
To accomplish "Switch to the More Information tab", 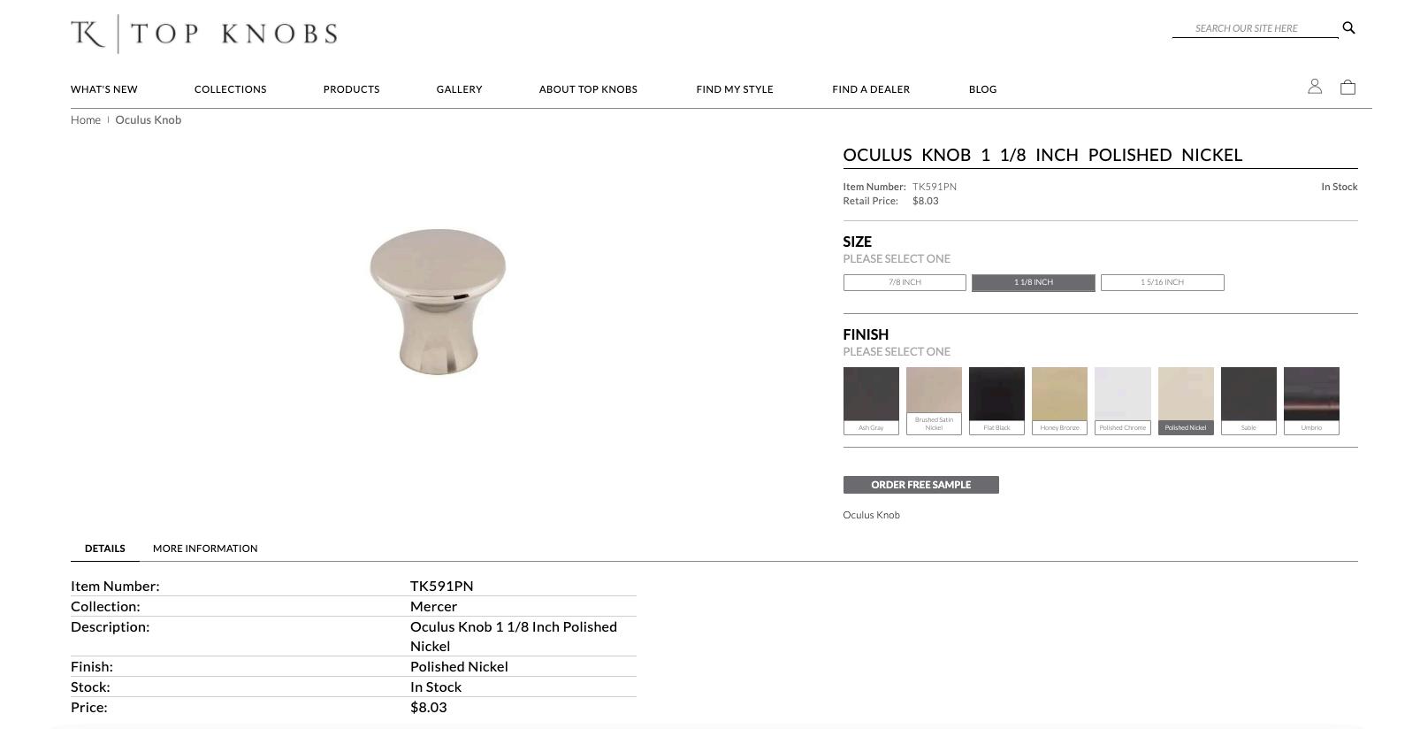I will [205, 549].
